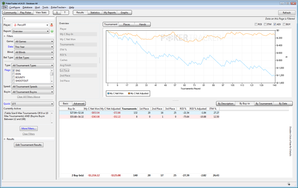Click the My C Net Won blue legend swatch

[x=108, y=93]
